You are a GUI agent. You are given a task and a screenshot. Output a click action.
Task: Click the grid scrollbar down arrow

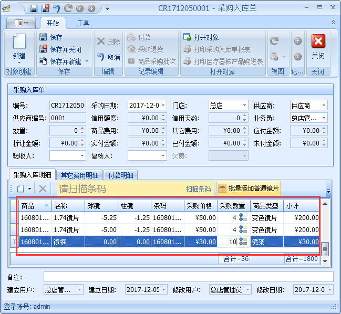[325, 261]
